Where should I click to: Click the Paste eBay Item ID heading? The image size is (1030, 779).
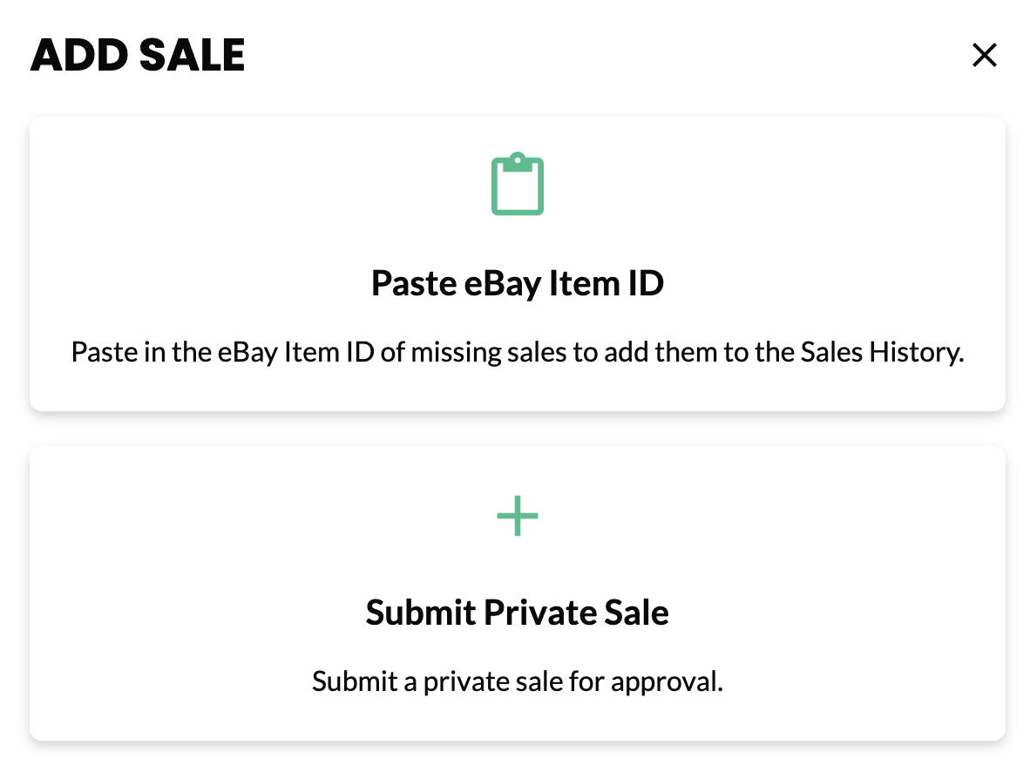tap(518, 283)
